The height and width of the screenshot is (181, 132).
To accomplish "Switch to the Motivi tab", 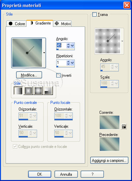I will pyautogui.click(x=63, y=24).
